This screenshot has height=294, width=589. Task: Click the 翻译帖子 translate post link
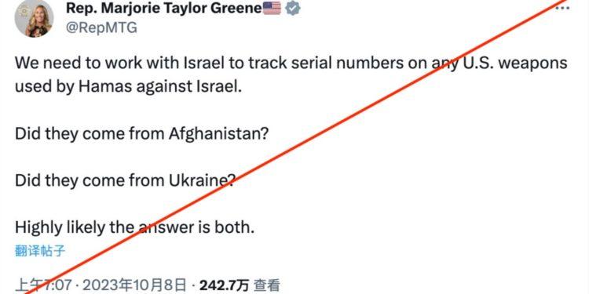coord(40,251)
